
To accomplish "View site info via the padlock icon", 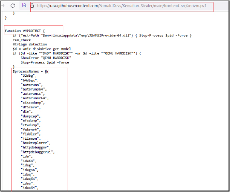I will 32,6.
